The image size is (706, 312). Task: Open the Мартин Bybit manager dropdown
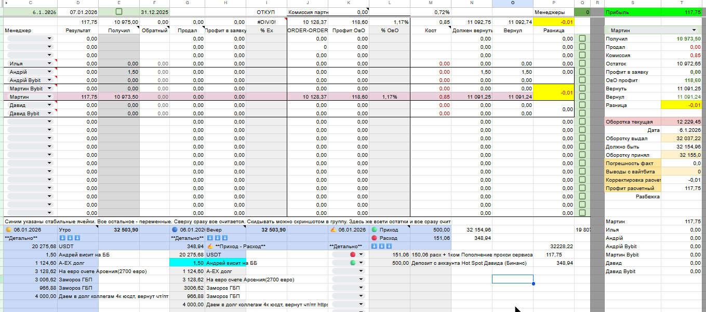[x=49, y=88]
